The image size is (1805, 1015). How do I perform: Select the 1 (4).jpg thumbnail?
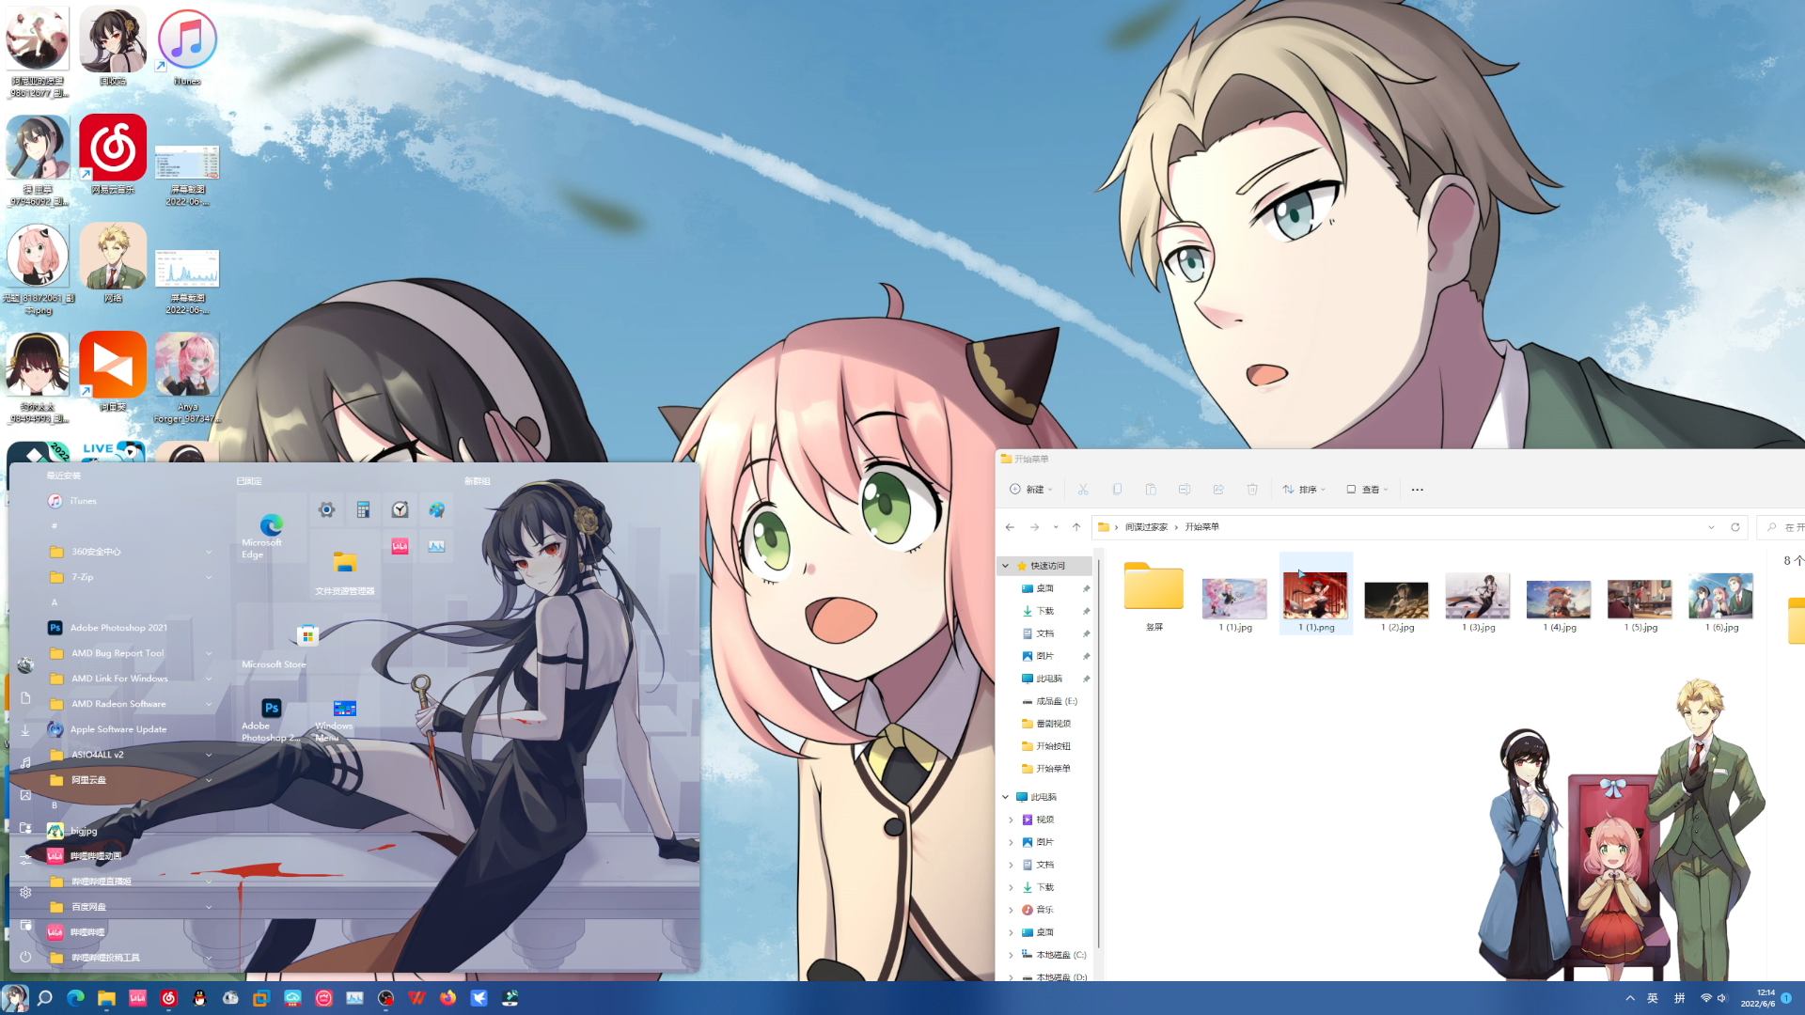[1559, 600]
